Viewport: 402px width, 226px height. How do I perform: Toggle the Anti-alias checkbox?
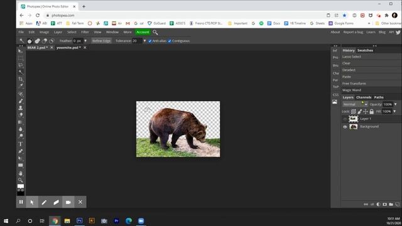(150, 41)
